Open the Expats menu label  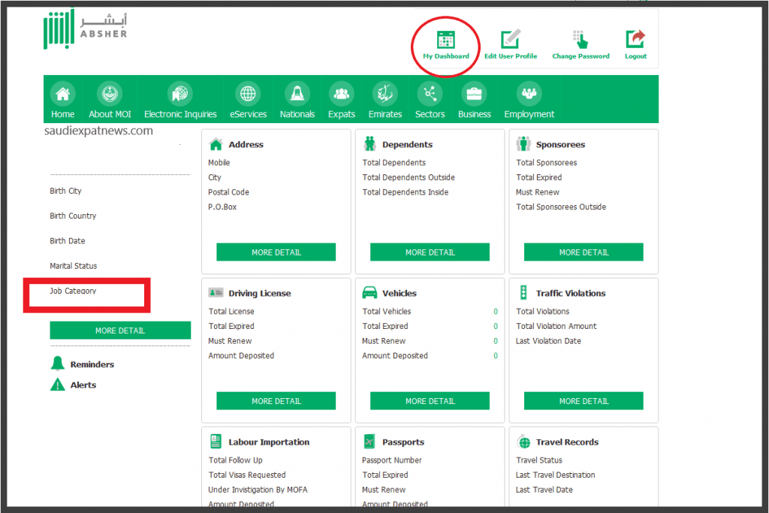tap(342, 114)
